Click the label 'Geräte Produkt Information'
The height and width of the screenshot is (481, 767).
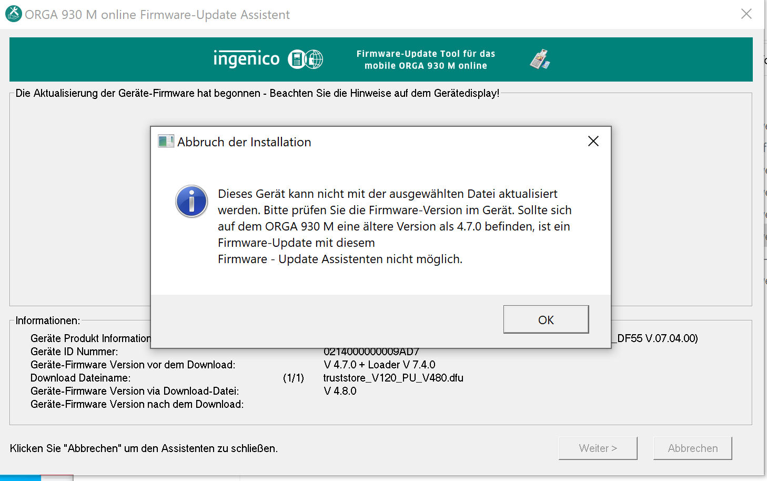pyautogui.click(x=90, y=338)
